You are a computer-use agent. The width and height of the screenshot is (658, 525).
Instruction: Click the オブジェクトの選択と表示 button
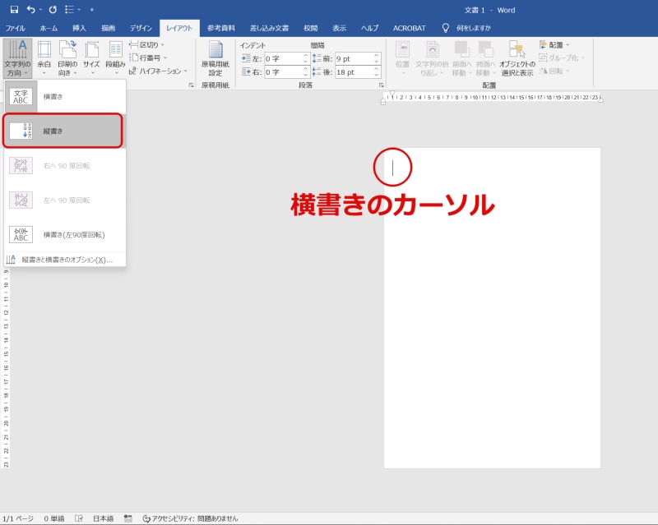click(x=517, y=58)
